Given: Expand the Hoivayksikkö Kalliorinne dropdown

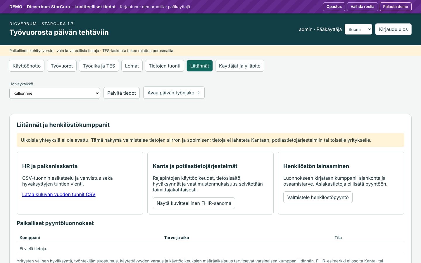Looking at the screenshot, I should [55, 93].
